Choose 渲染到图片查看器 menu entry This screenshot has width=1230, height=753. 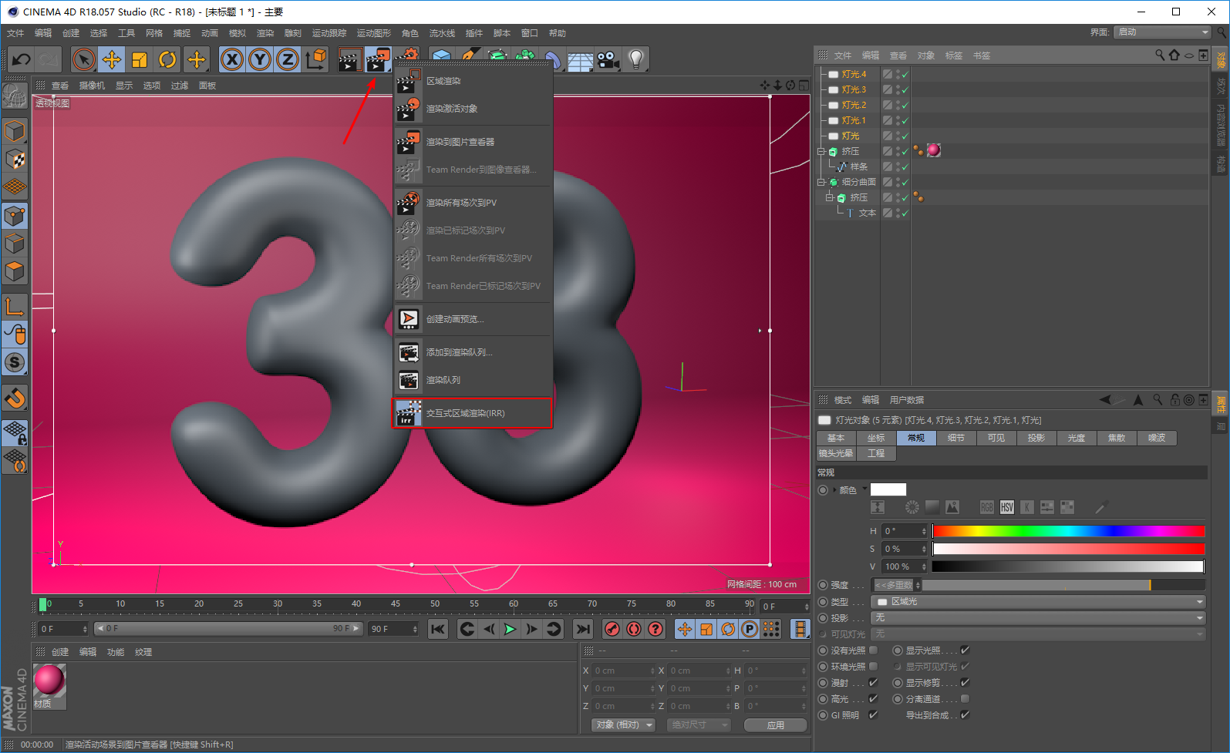pos(473,142)
